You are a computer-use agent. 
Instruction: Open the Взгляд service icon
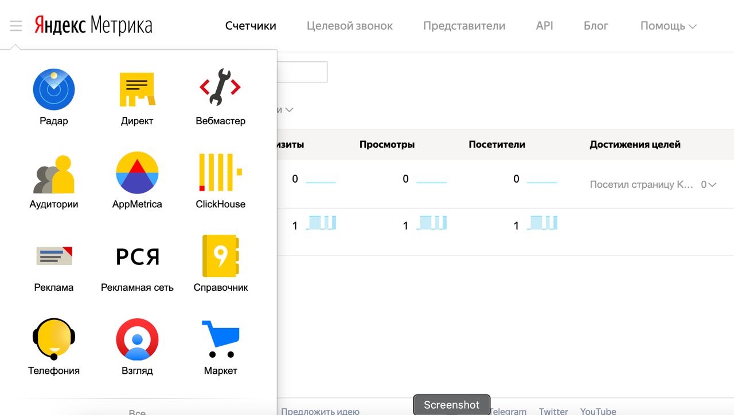click(137, 339)
